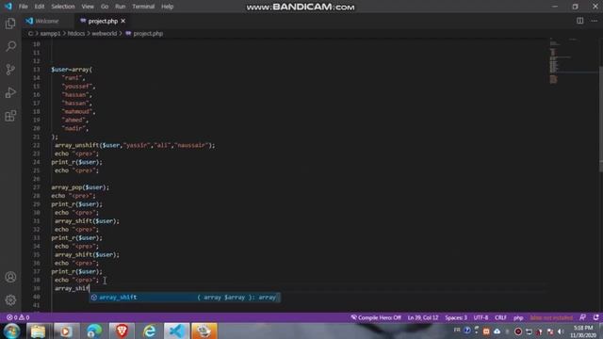603x339 pixels.
Task: Switch to the Welcome tab
Action: [47, 21]
